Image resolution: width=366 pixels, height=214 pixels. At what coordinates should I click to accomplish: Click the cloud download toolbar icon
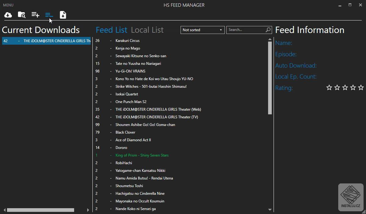8,15
